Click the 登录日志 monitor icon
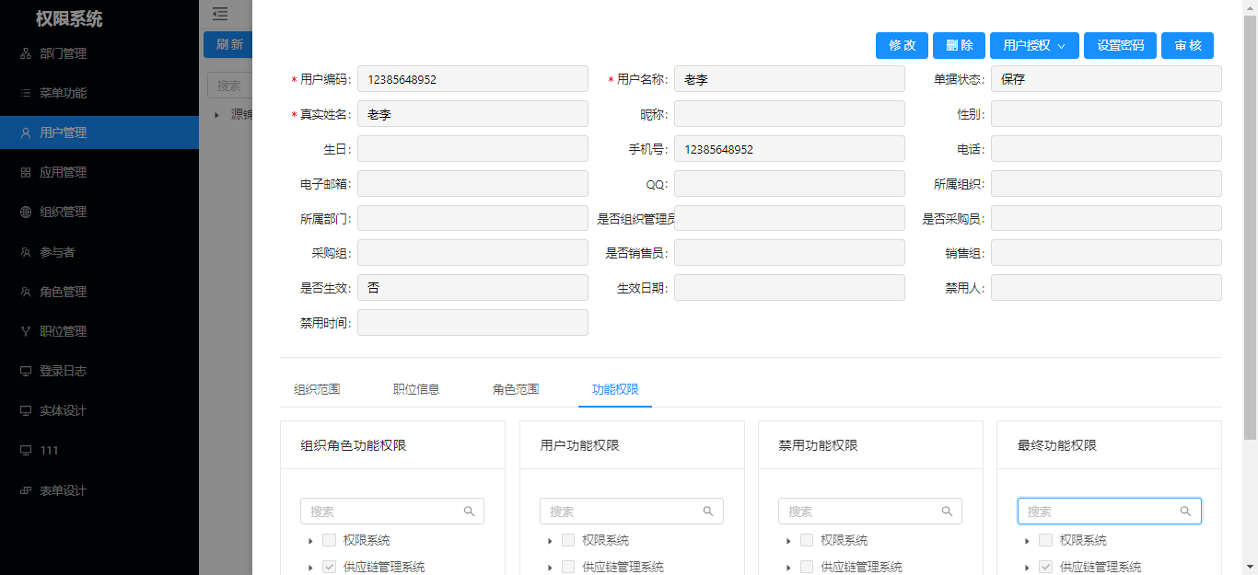 click(26, 371)
